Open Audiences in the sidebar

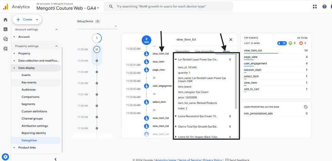pos(29,90)
